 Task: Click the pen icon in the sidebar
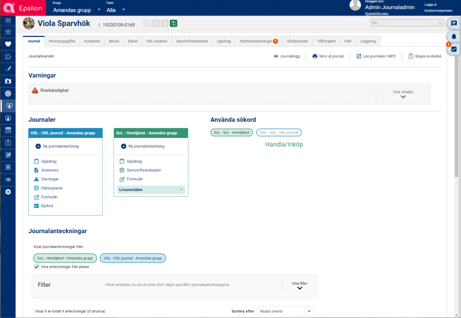click(x=8, y=69)
